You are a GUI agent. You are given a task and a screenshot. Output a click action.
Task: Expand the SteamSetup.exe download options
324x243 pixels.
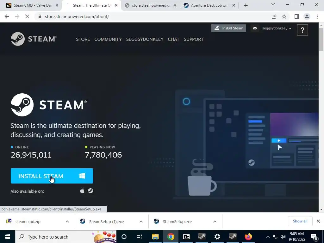pyautogui.click(x=215, y=221)
